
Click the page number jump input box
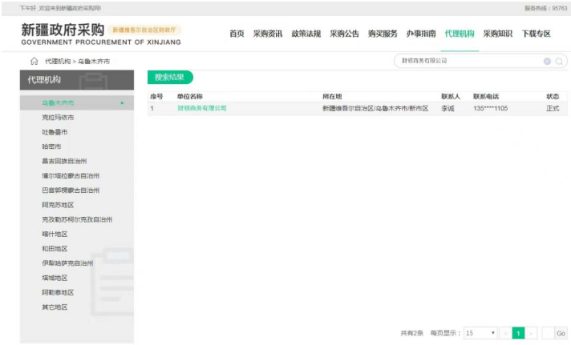click(x=548, y=332)
